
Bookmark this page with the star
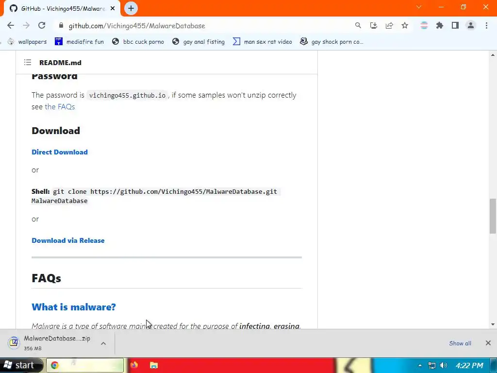pyautogui.click(x=405, y=26)
